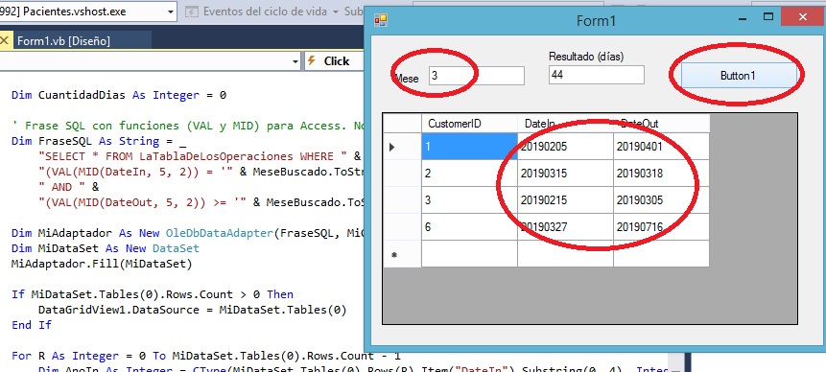
Task: Open the dropdown left of Click event combo
Action: [x=295, y=61]
